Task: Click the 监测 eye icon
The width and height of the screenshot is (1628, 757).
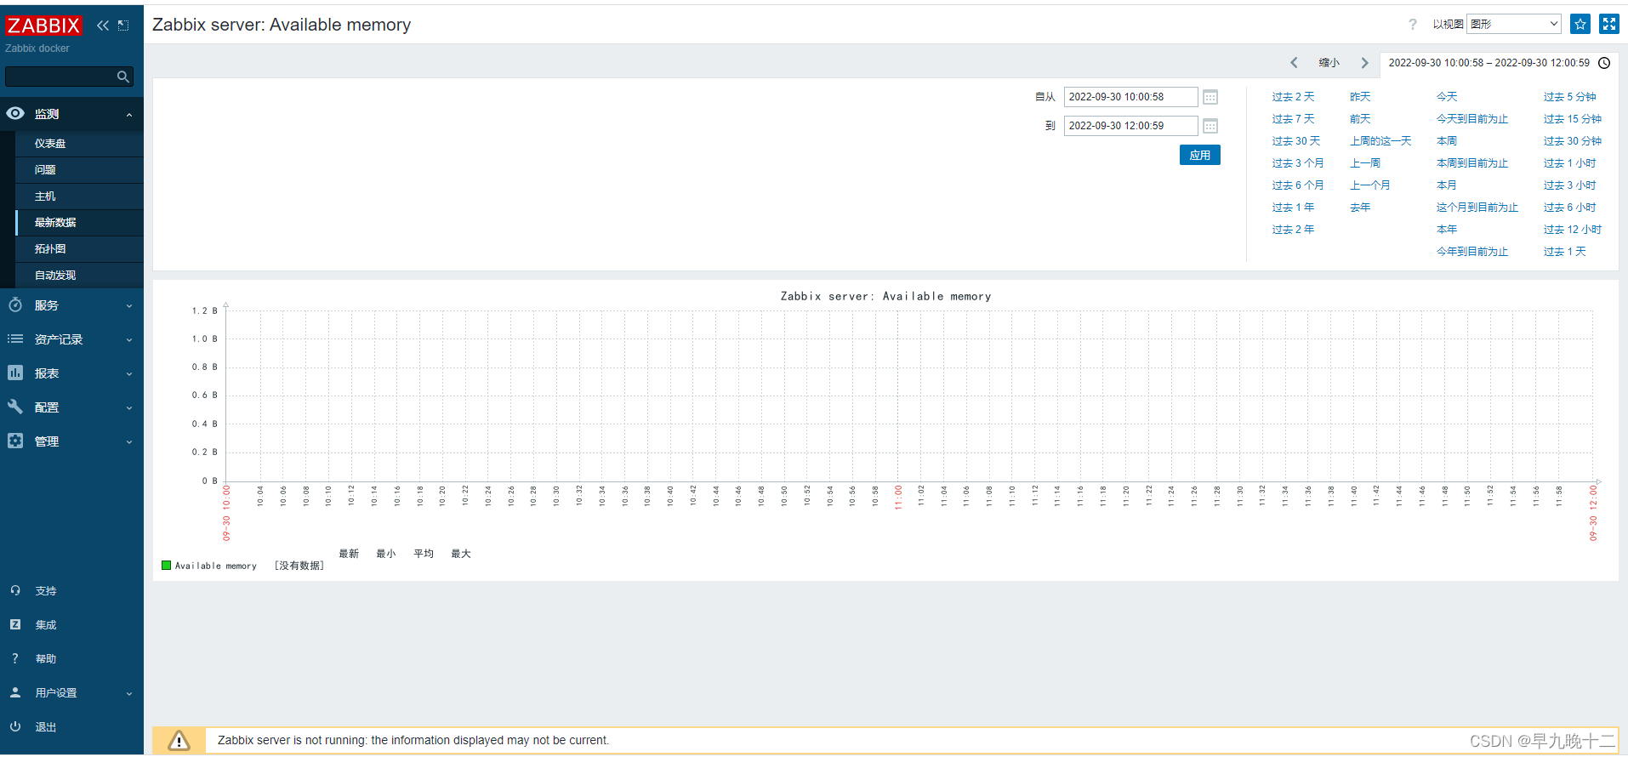Action: click(x=15, y=113)
